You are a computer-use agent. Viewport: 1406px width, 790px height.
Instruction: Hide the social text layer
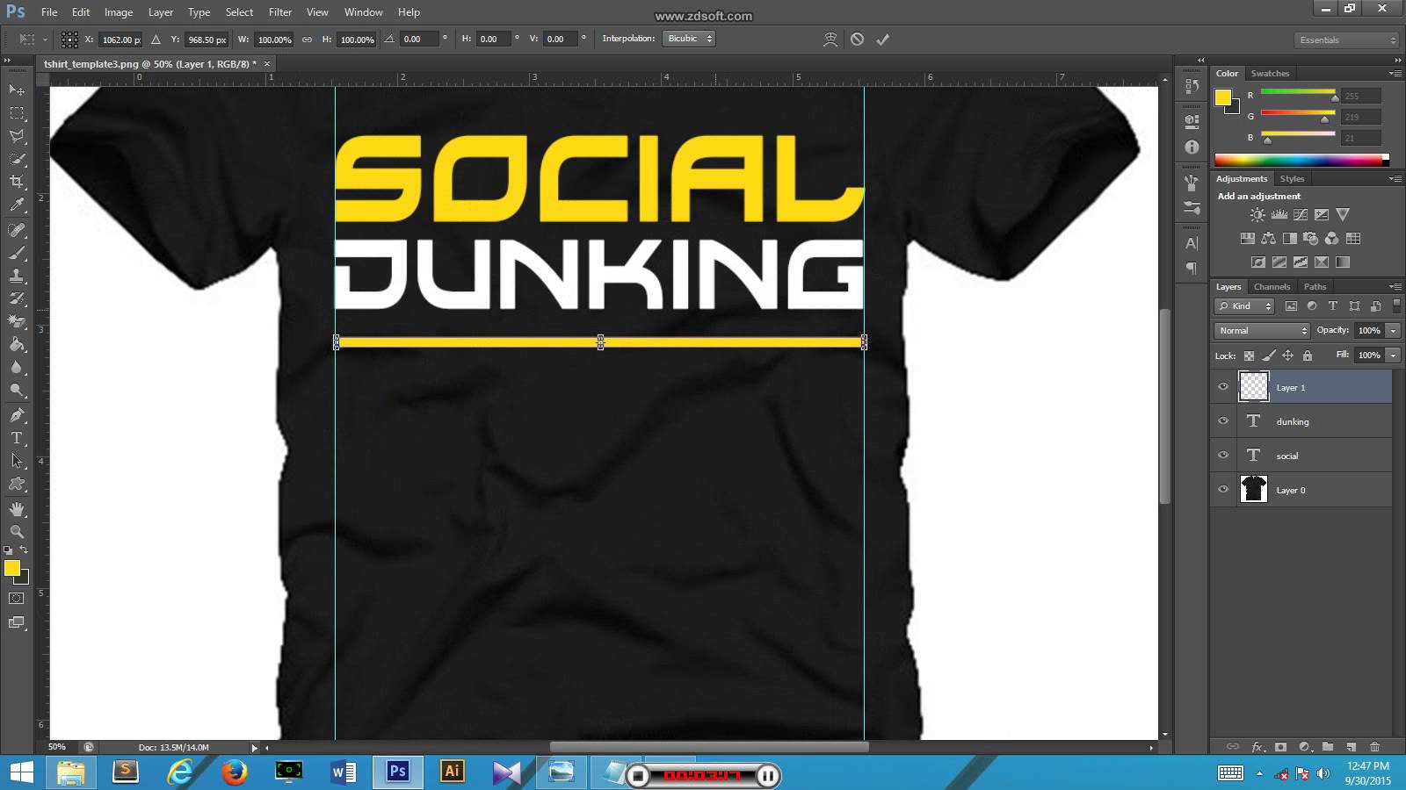pyautogui.click(x=1223, y=456)
